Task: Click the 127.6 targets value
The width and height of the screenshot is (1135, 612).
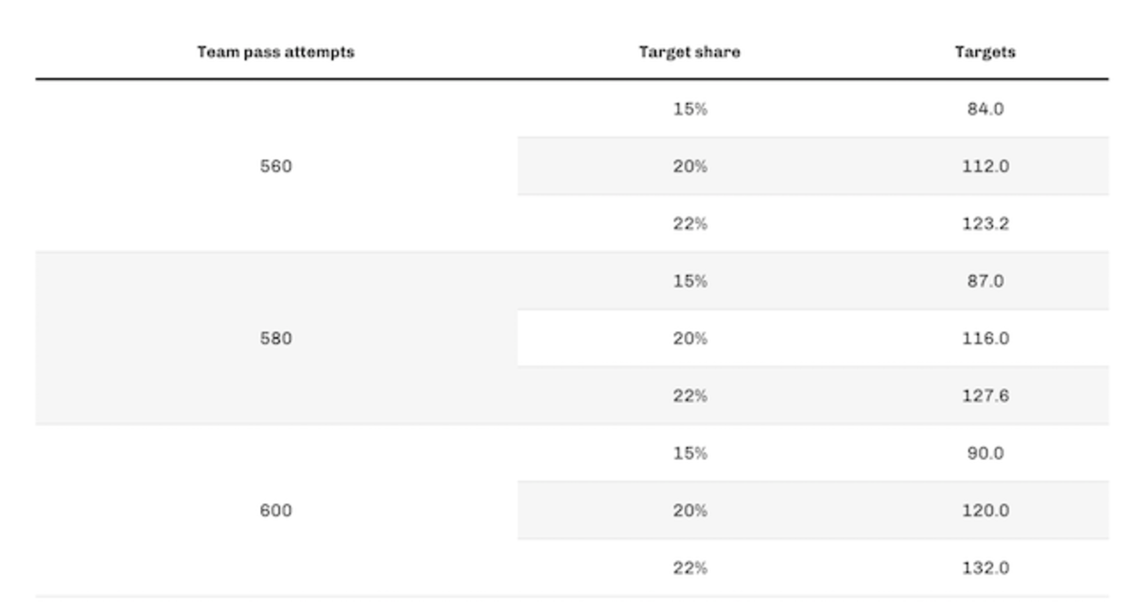Action: pos(985,396)
